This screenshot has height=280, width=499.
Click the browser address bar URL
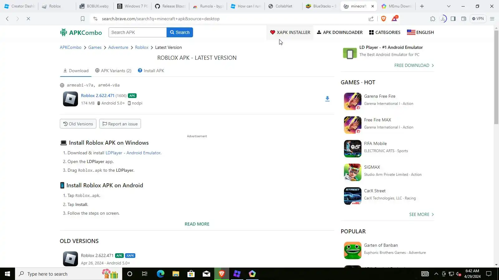[x=161, y=19]
